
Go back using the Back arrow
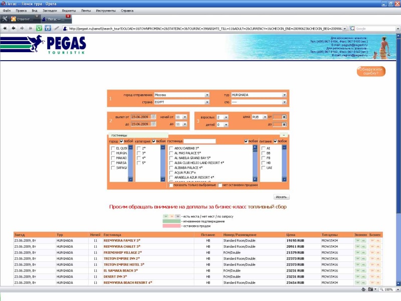[x=14, y=28]
